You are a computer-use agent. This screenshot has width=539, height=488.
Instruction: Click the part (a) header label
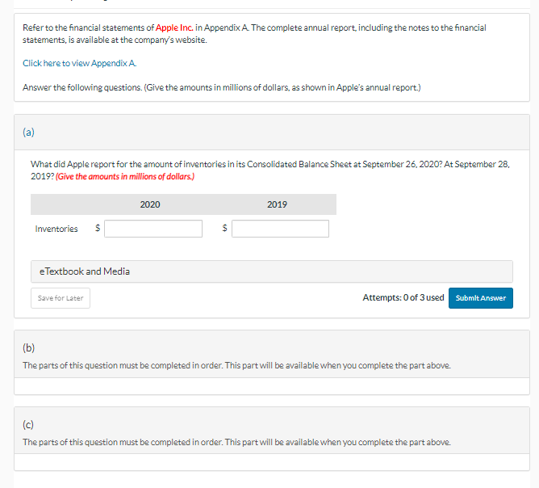28,133
